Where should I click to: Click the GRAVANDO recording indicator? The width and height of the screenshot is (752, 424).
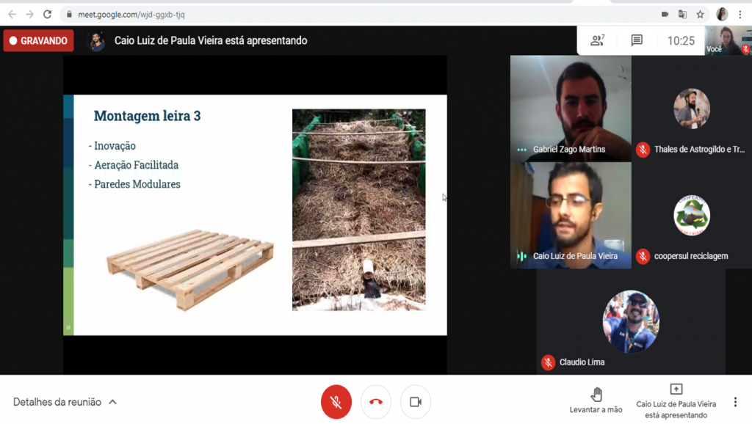(38, 41)
